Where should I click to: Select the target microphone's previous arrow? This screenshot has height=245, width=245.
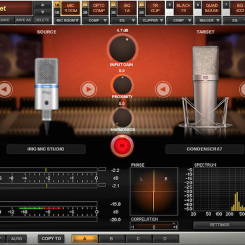tap(163, 89)
